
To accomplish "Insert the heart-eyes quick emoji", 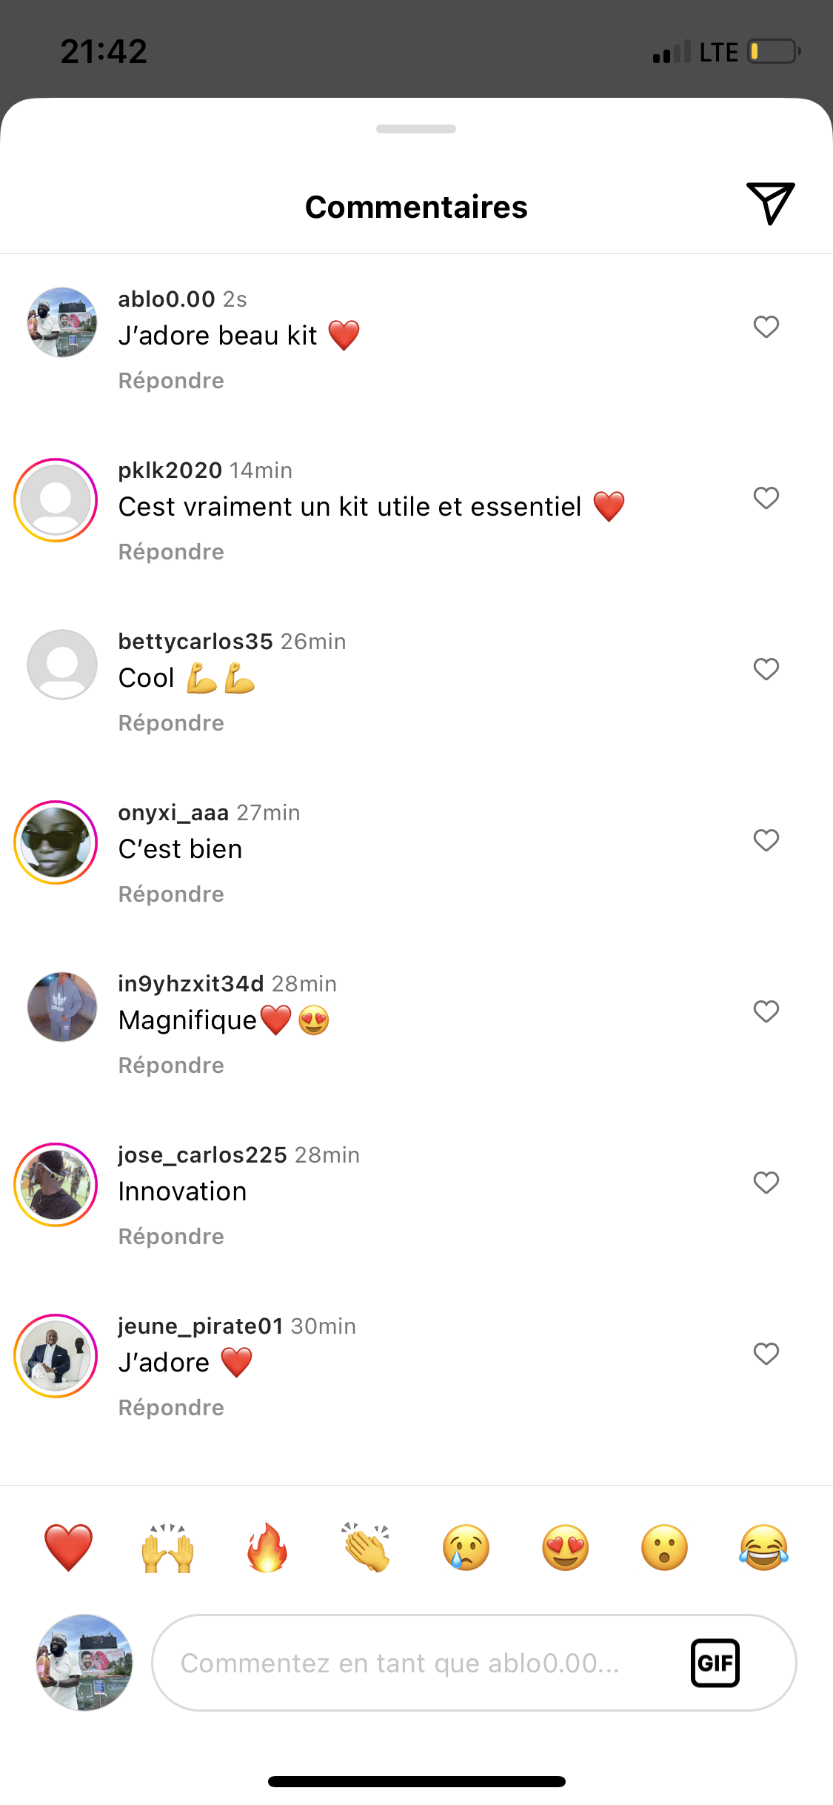I will 565,1547.
